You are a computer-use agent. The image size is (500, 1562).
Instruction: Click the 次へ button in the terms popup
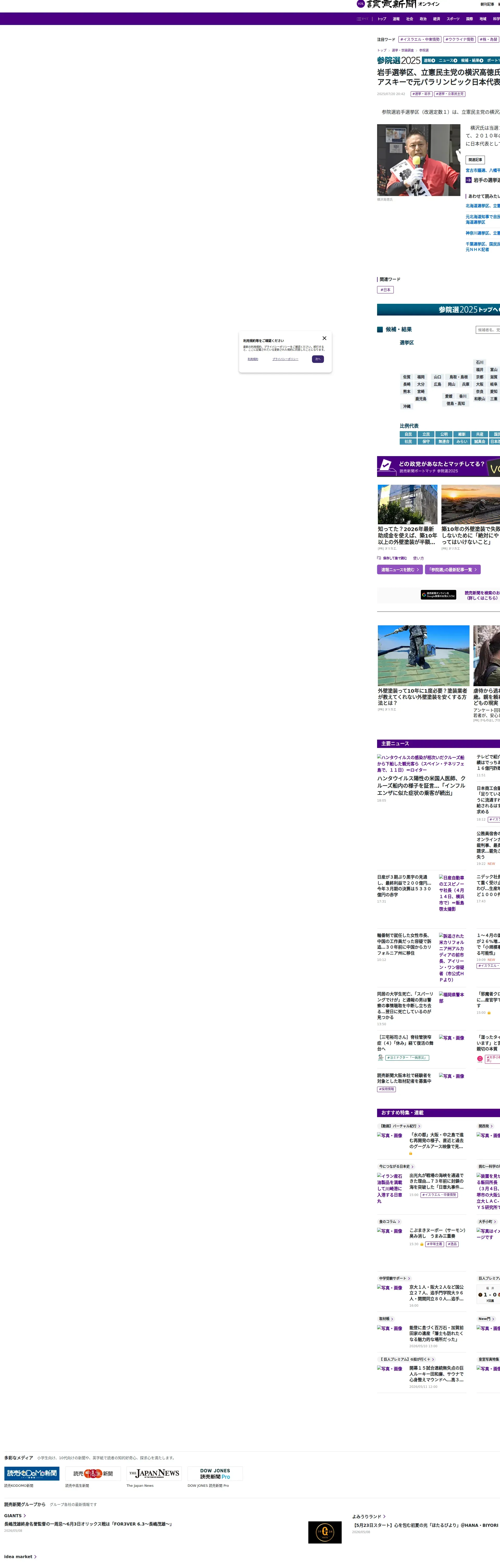pos(317,359)
